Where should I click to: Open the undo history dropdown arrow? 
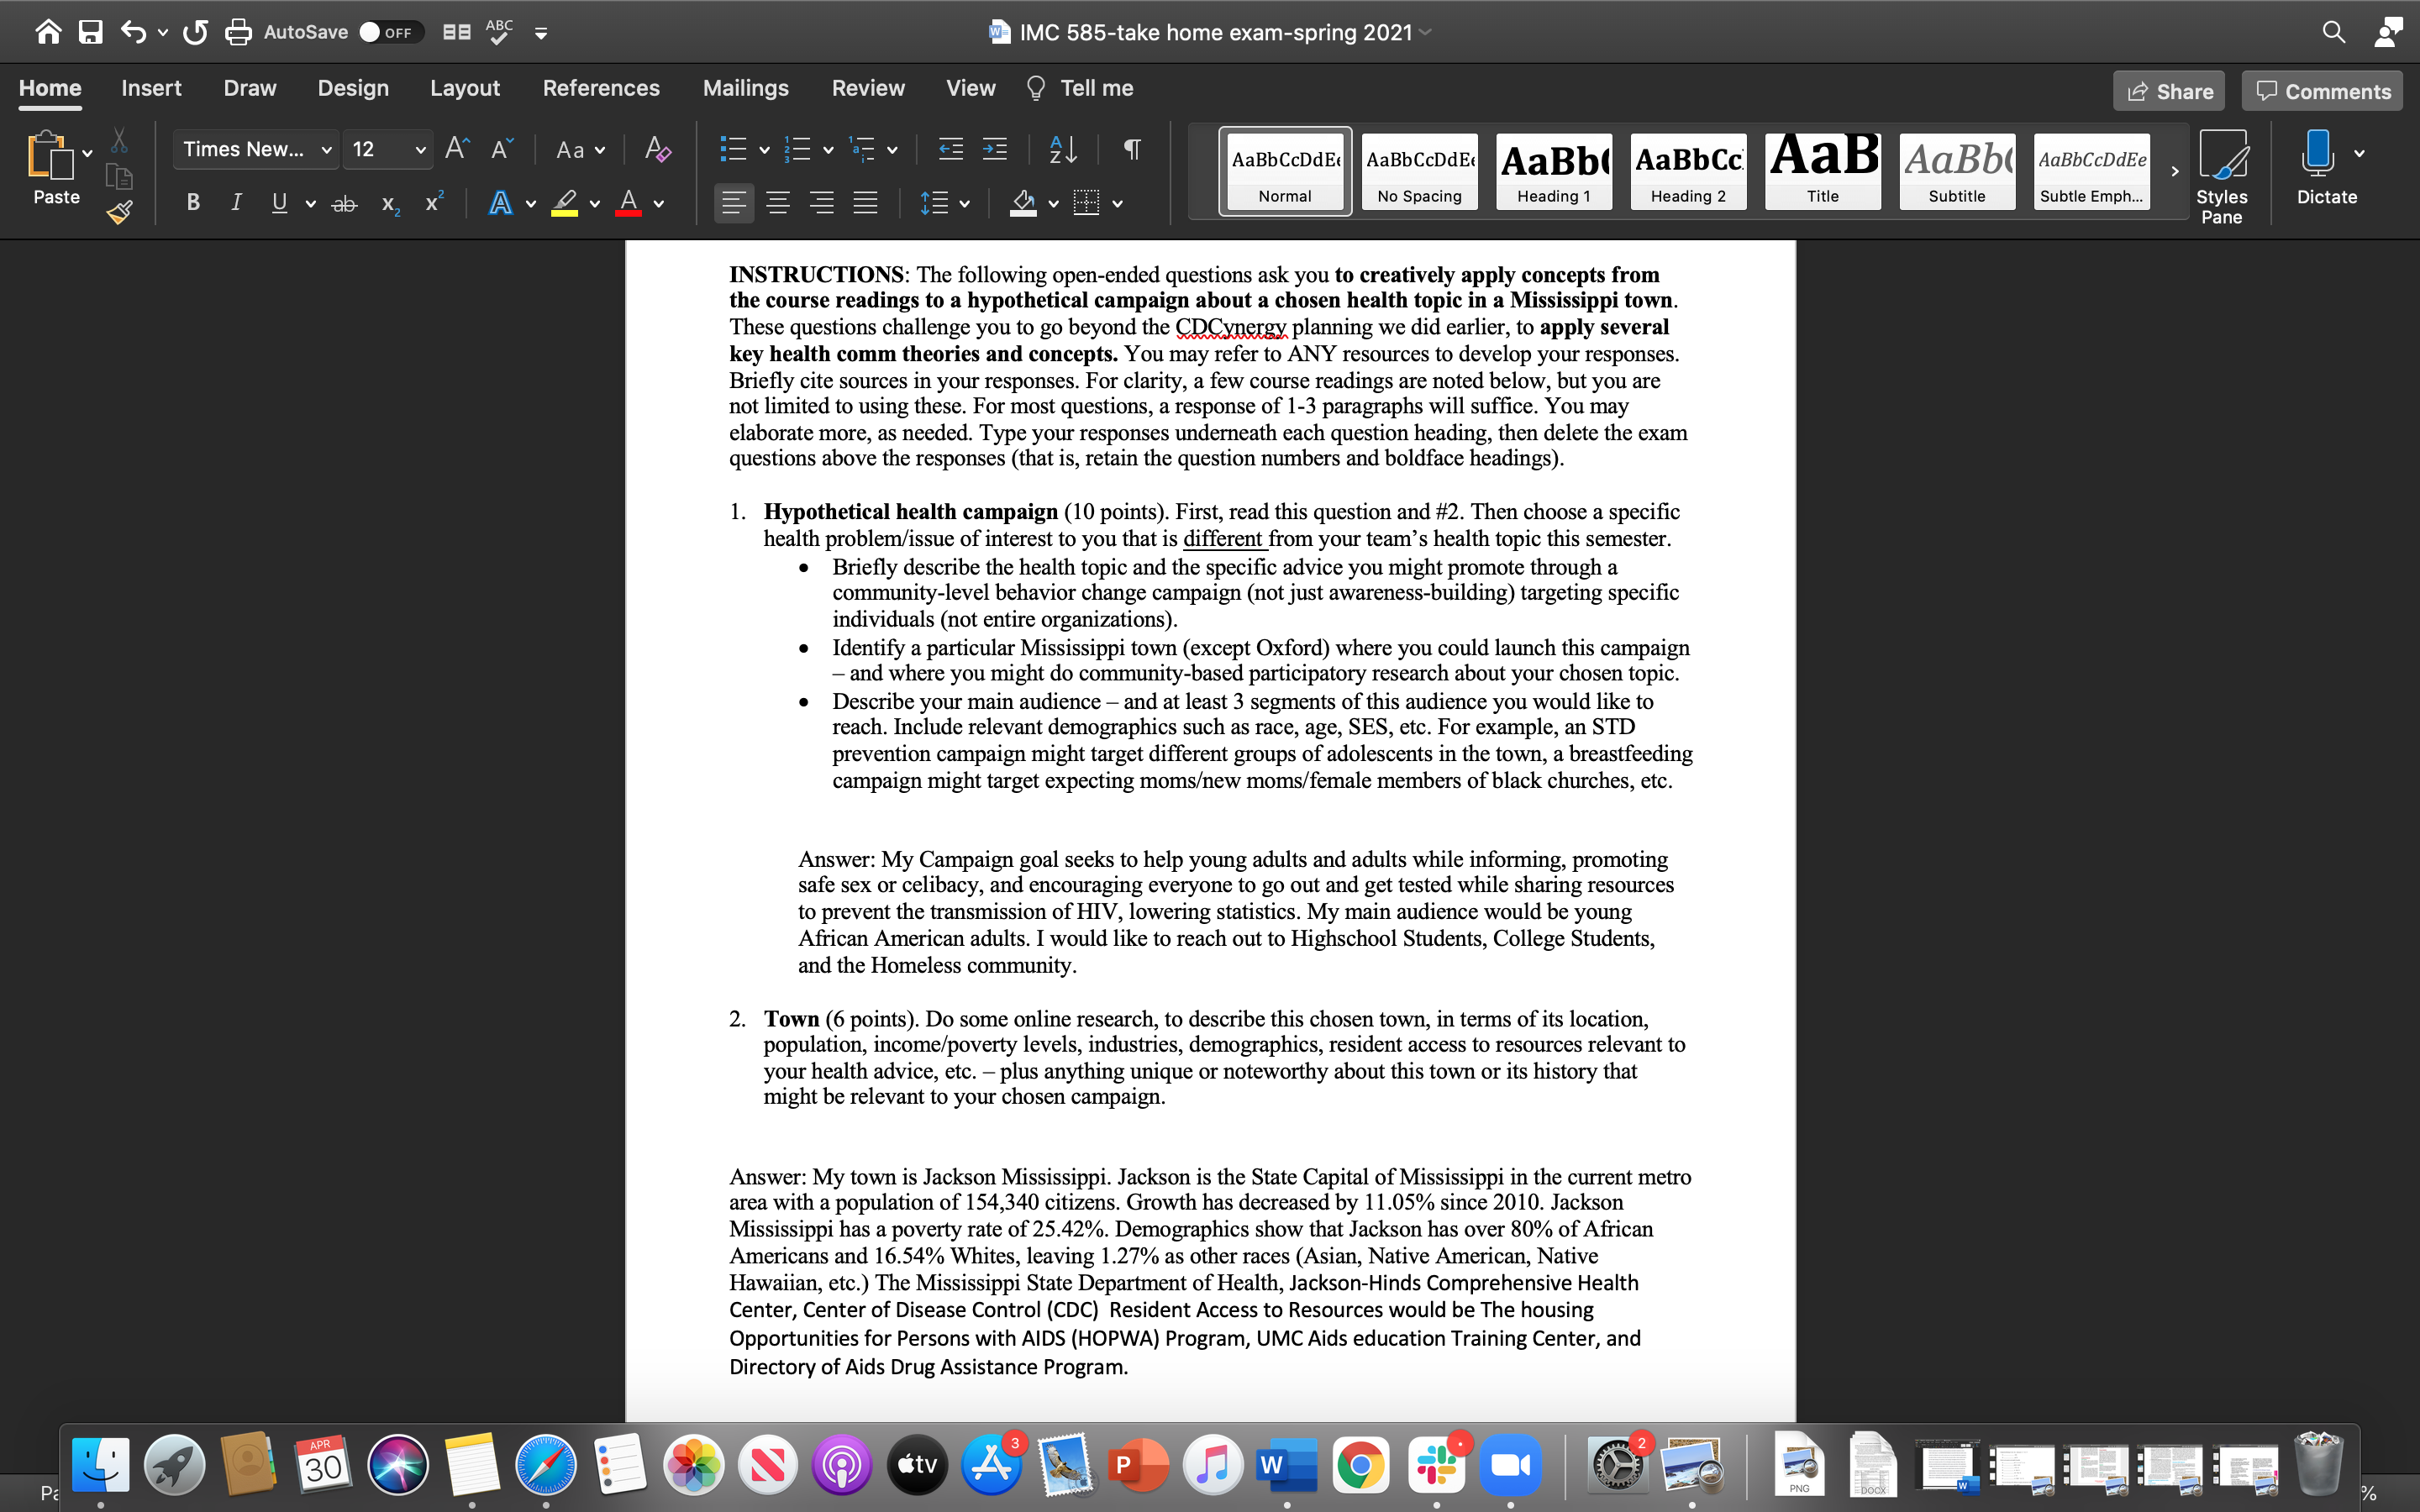[162, 33]
